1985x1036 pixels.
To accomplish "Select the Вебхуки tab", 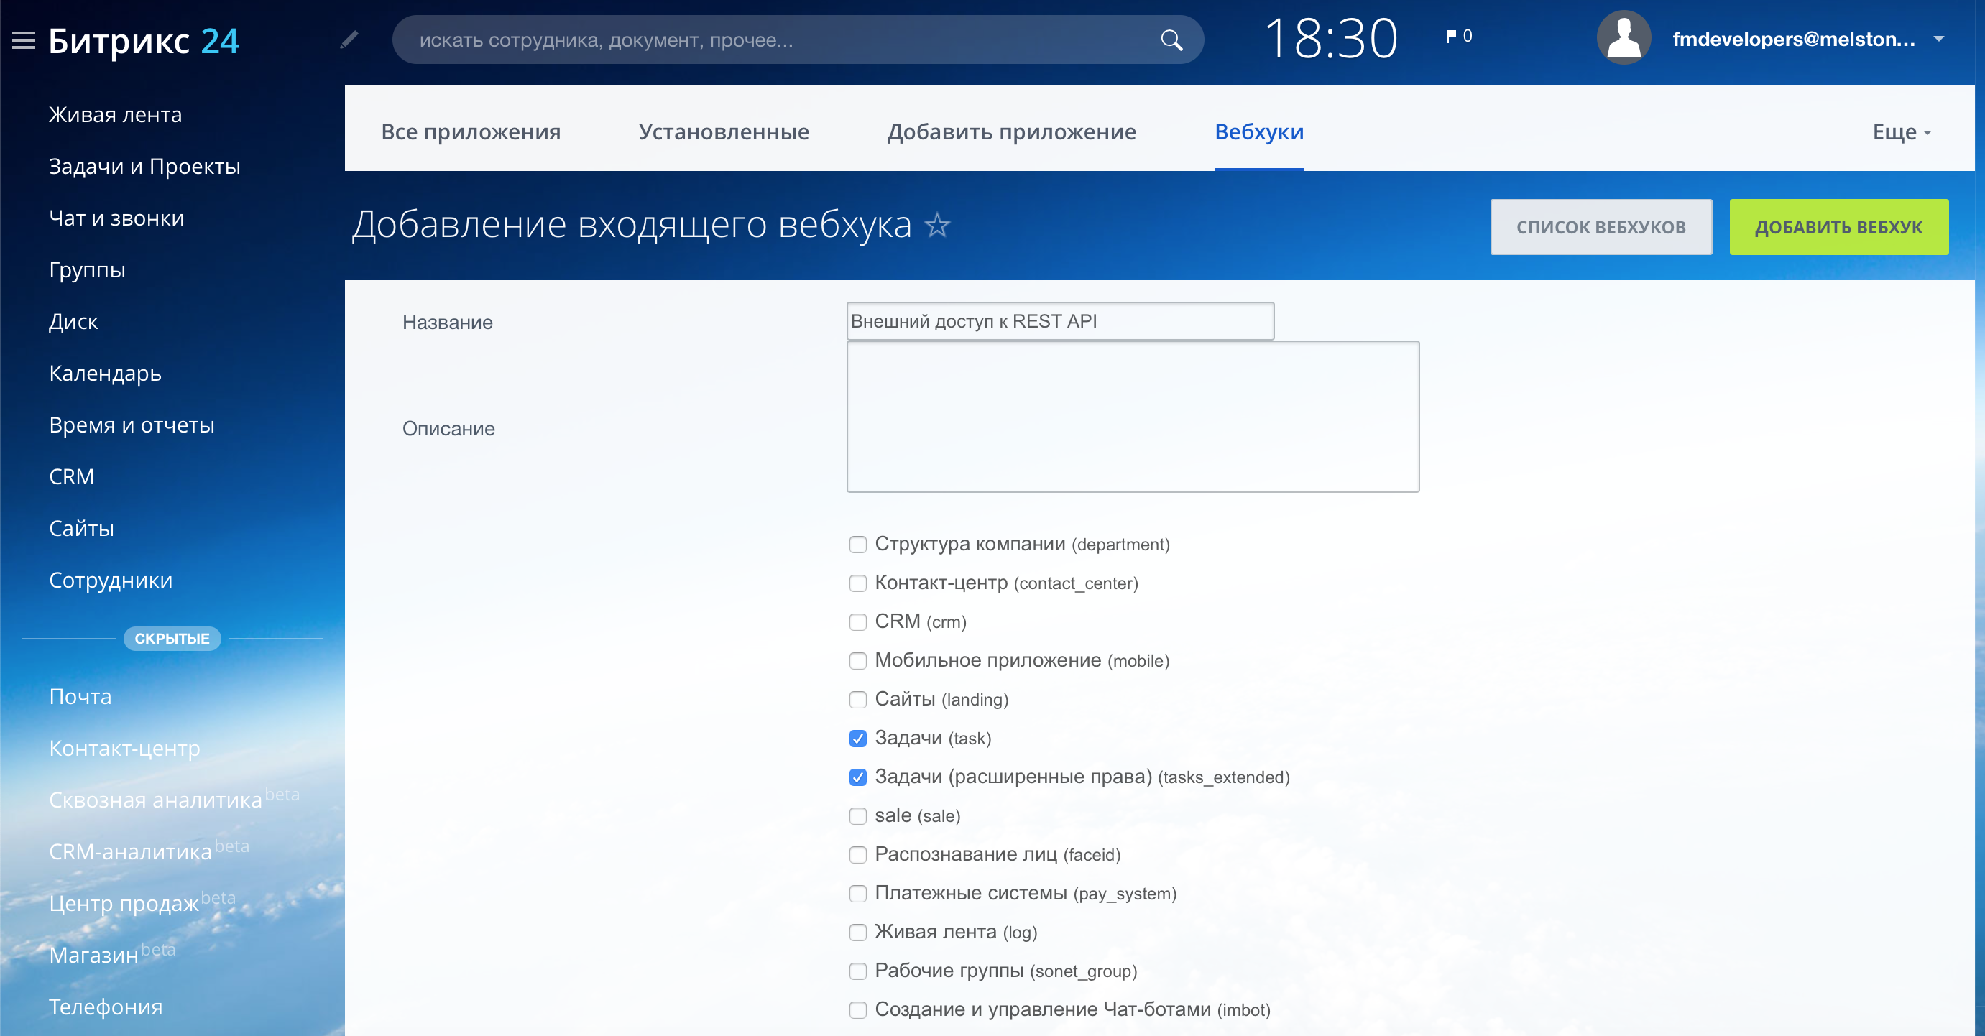I will (1259, 131).
